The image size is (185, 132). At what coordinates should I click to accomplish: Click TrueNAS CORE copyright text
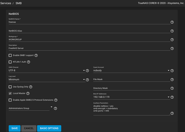[161, 3]
